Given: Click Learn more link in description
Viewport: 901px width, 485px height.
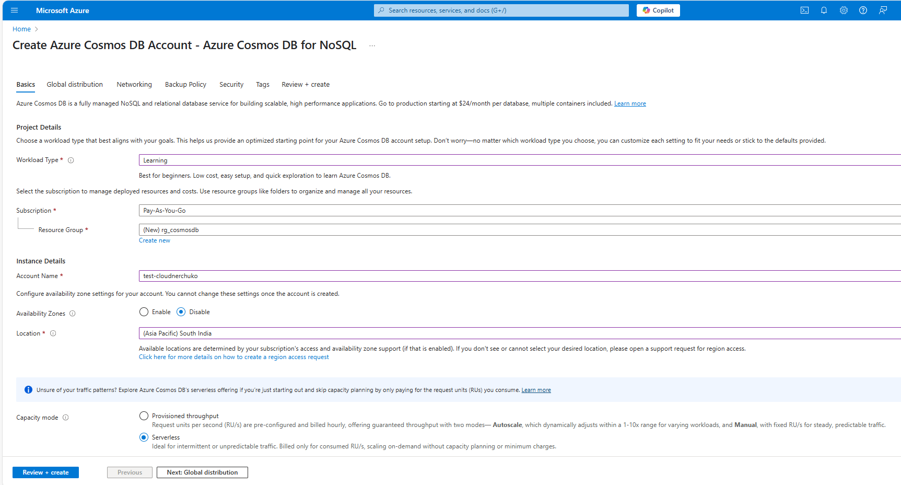Looking at the screenshot, I should coord(630,103).
